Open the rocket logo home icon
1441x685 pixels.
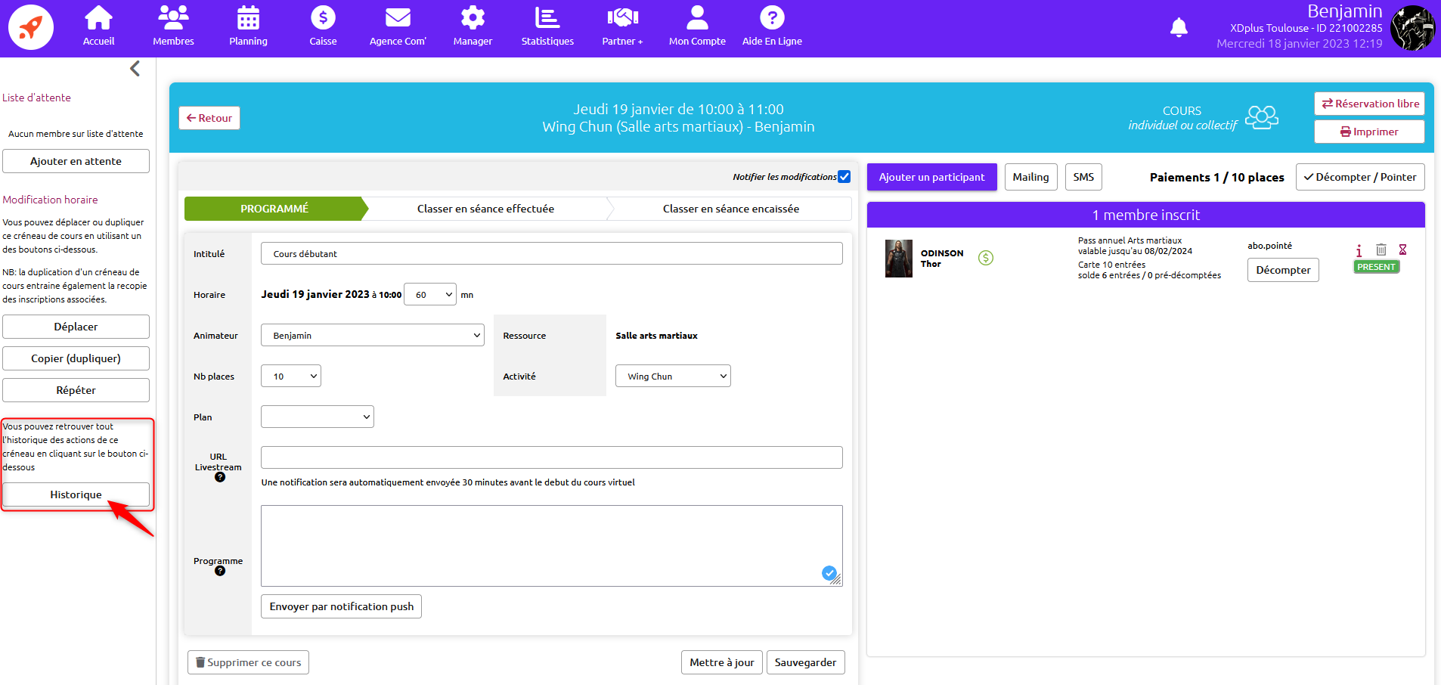click(31, 28)
